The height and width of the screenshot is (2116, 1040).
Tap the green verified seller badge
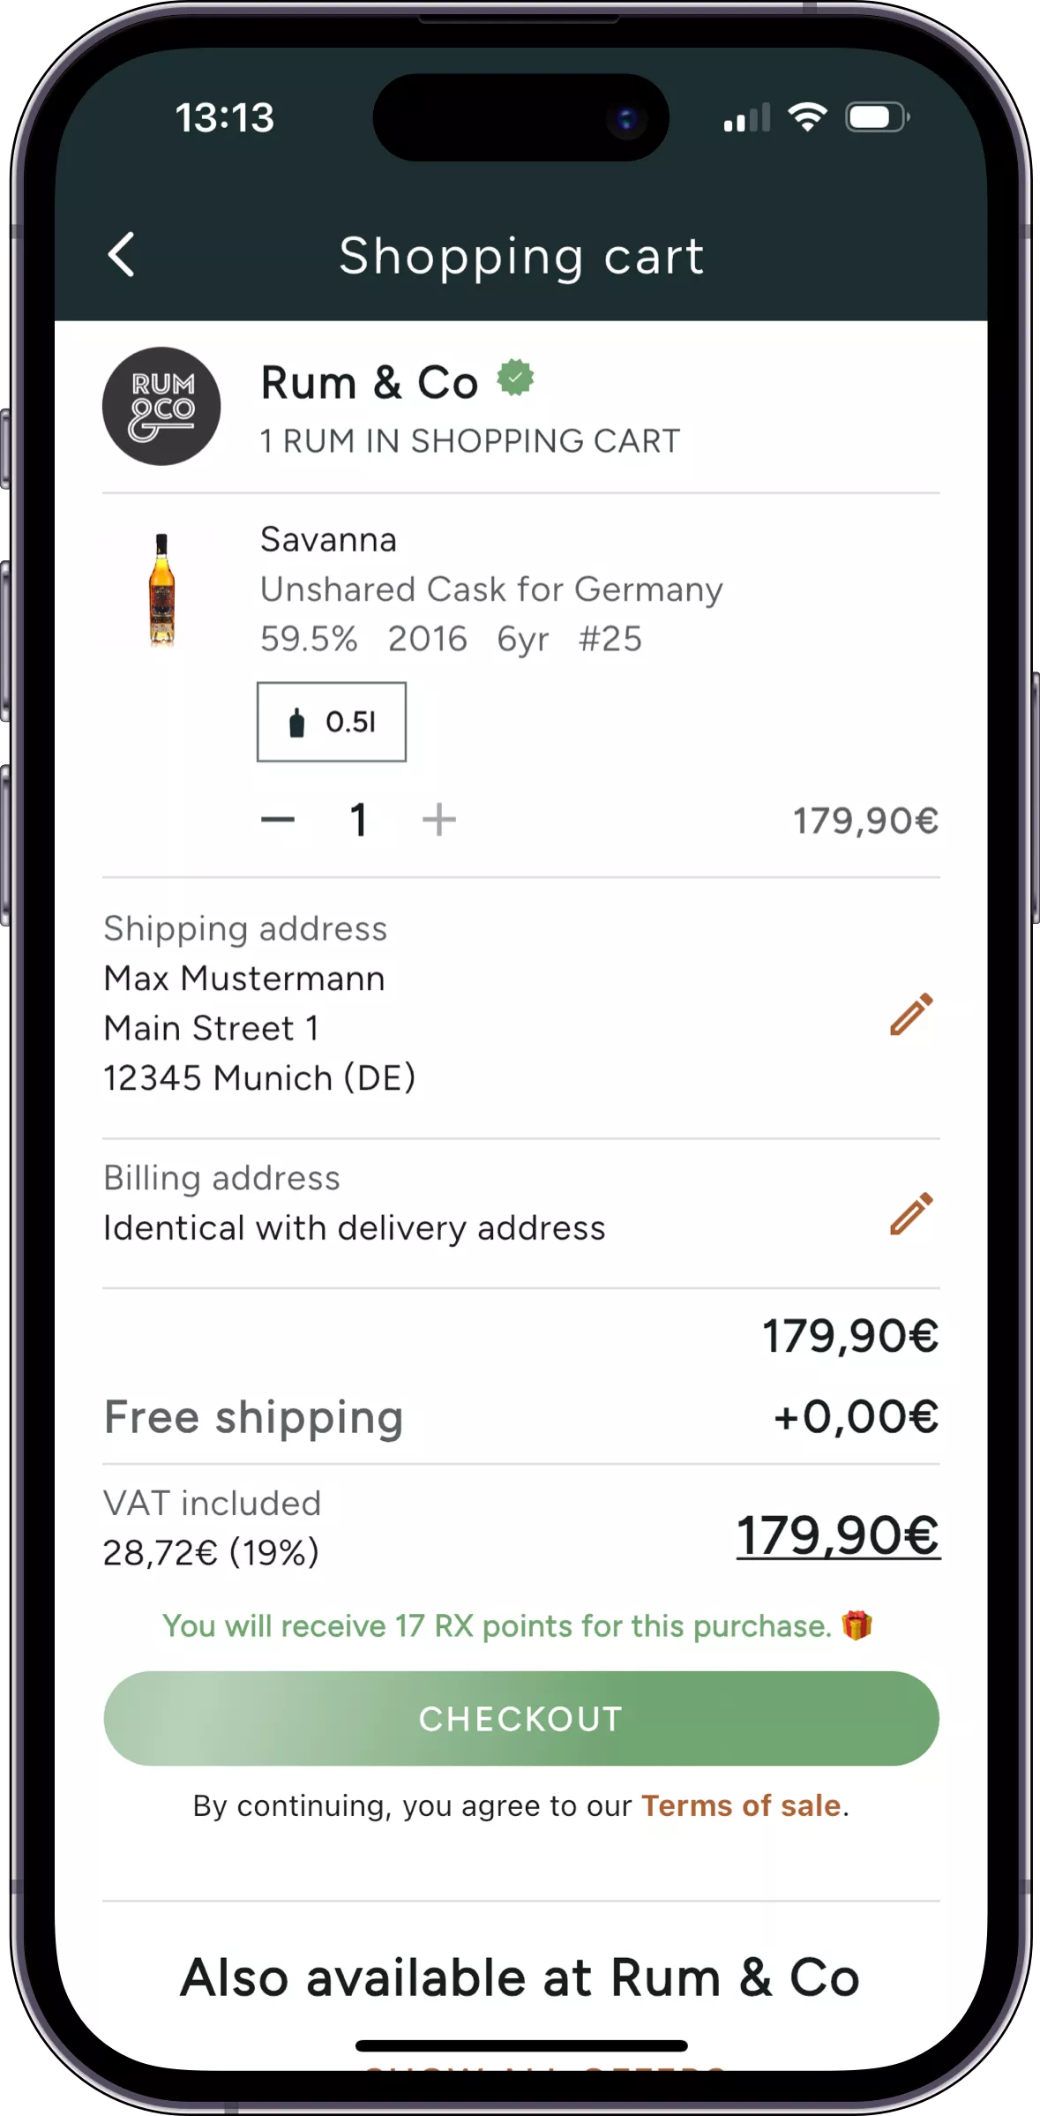[x=515, y=379]
